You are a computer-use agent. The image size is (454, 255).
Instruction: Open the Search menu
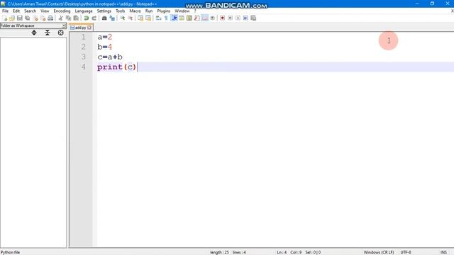coord(30,11)
